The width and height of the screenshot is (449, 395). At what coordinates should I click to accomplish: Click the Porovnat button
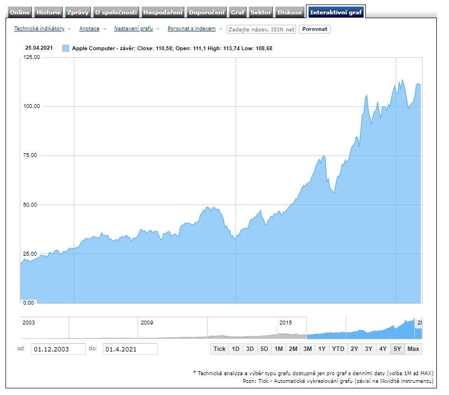click(x=315, y=29)
